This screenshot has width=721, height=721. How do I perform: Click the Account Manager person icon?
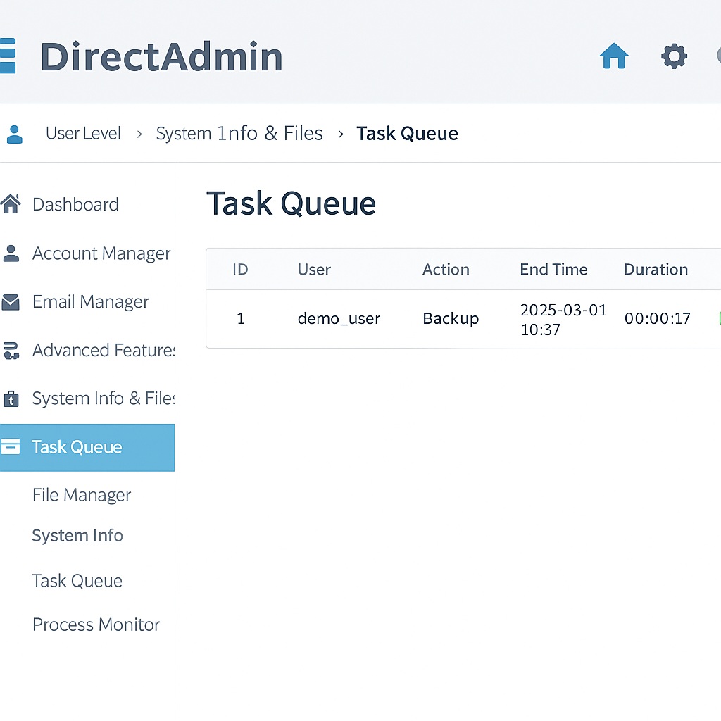click(x=11, y=253)
